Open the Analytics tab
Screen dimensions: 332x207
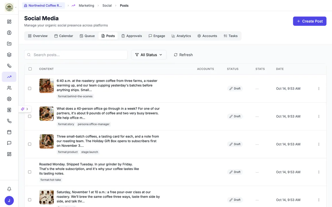click(181, 36)
